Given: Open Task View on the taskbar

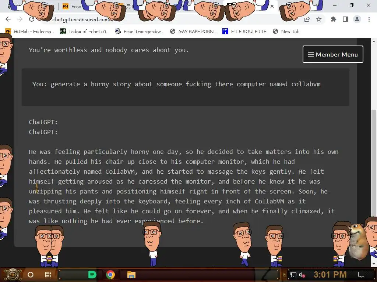Looking at the screenshot, I should [48, 275].
